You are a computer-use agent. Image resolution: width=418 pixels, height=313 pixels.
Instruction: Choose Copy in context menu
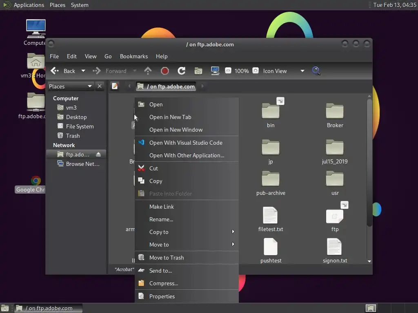[x=187, y=181]
